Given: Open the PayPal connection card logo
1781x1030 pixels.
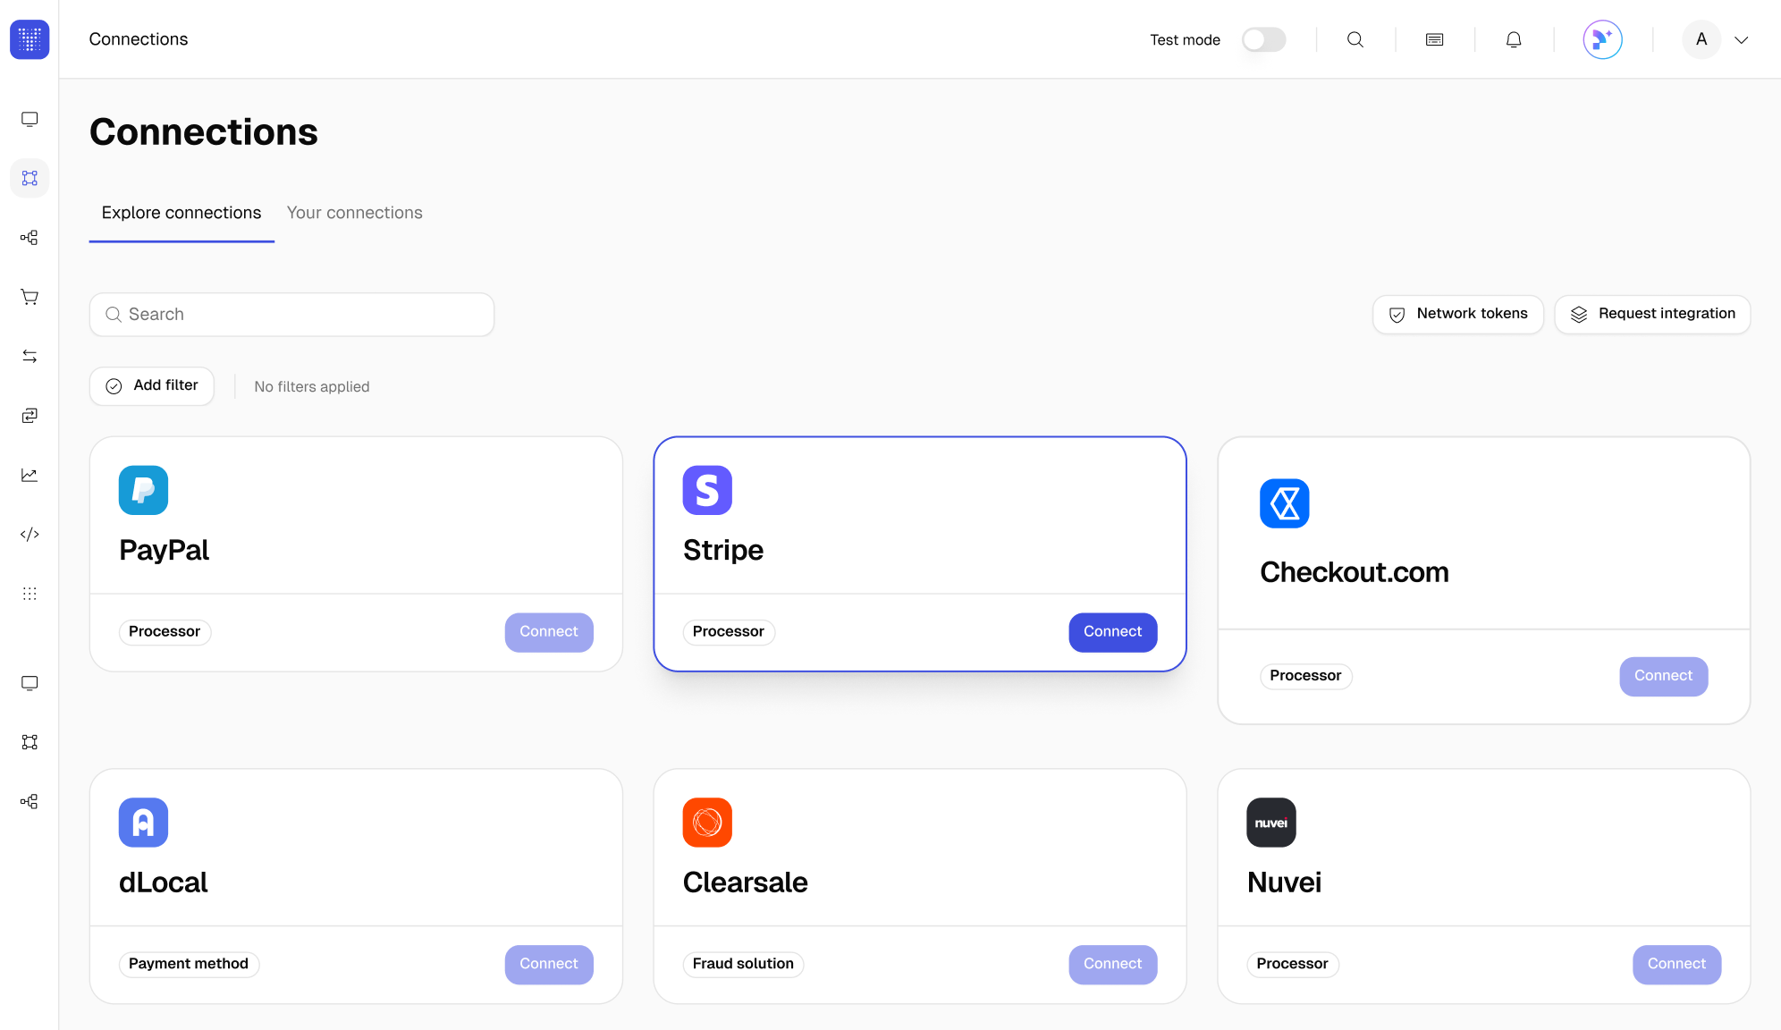Looking at the screenshot, I should point(143,490).
